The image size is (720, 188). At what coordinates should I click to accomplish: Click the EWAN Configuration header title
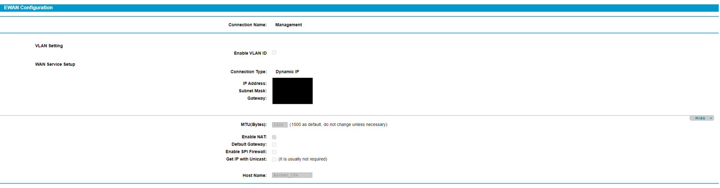[x=28, y=7]
